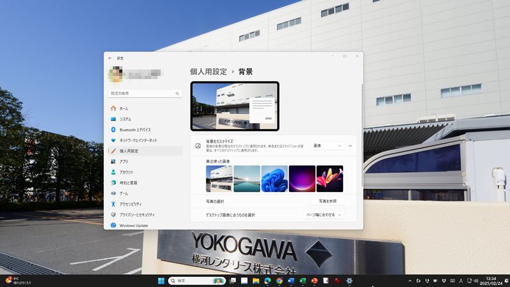Screen dimensions: 510x287
Task: Click the network display tray icon
Action: click(469, 281)
